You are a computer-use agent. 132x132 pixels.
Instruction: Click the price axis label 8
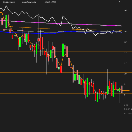click(125, 95)
